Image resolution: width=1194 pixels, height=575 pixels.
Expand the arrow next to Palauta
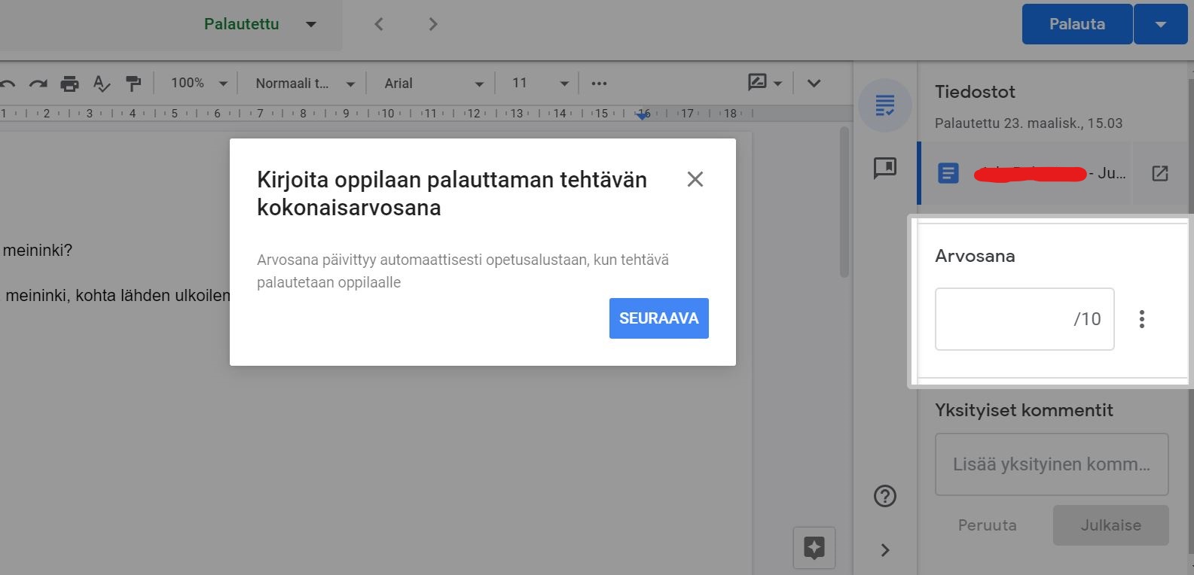coord(1160,24)
